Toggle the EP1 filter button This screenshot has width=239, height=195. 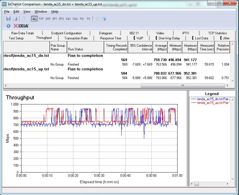[54, 19]
